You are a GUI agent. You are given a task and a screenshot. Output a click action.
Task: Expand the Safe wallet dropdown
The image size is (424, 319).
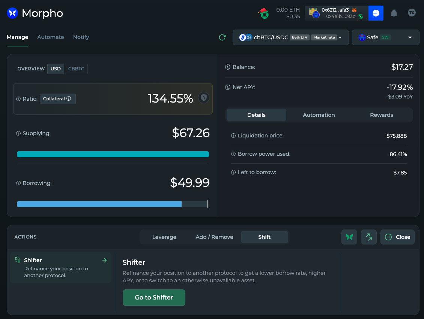point(386,37)
